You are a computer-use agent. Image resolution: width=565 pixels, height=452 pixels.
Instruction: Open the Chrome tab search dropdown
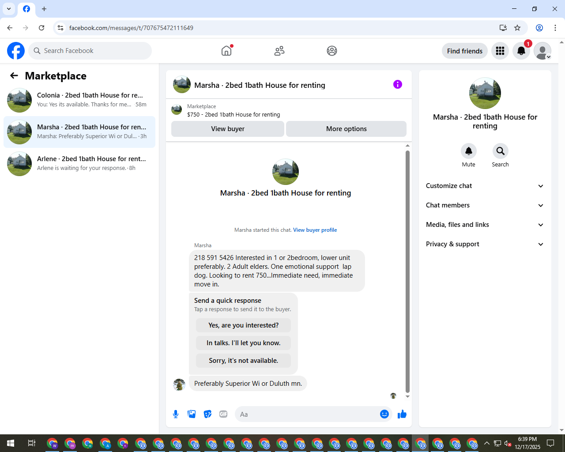(9, 9)
